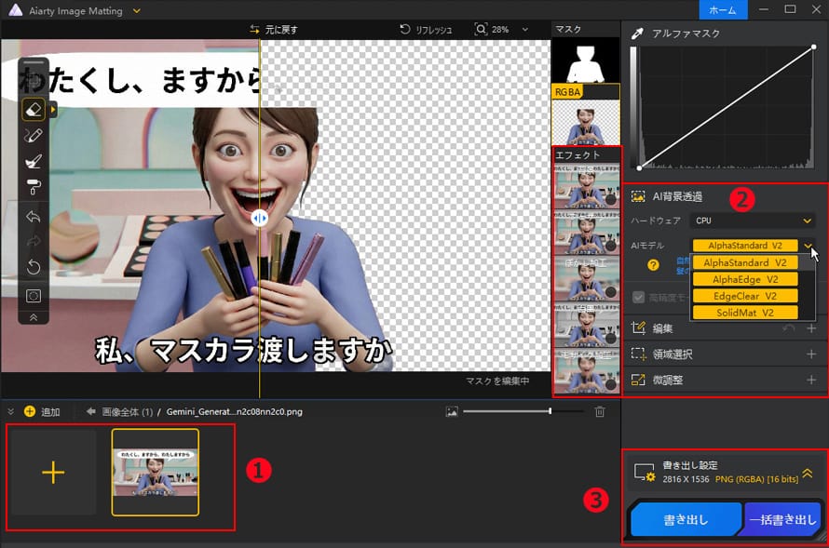Click the yellow question mark help icon
Viewport: 829px width, 548px height.
pyautogui.click(x=654, y=265)
